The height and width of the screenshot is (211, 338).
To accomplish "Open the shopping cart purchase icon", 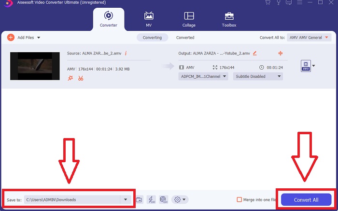I will (x=268, y=2).
